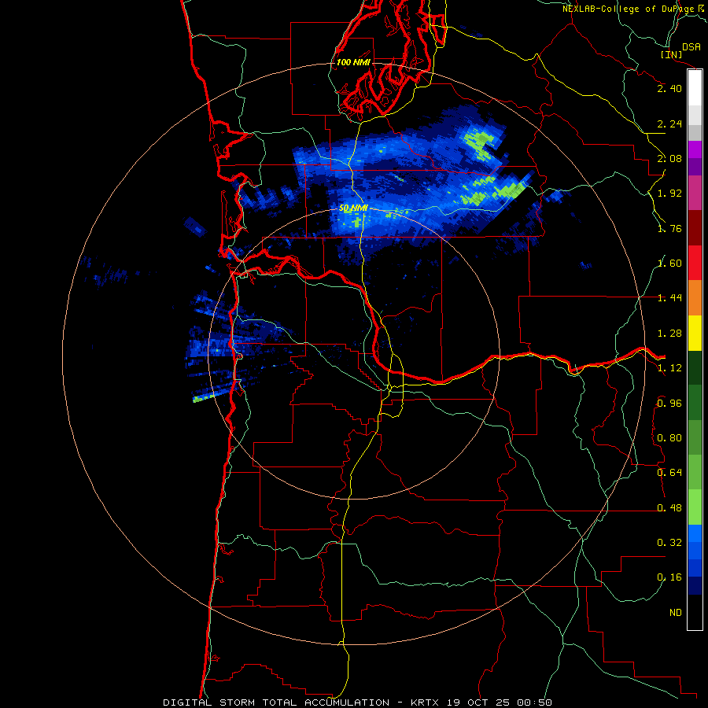The image size is (708, 708).
Task: Click the dark red swatch in the color scale
Action: point(695,228)
